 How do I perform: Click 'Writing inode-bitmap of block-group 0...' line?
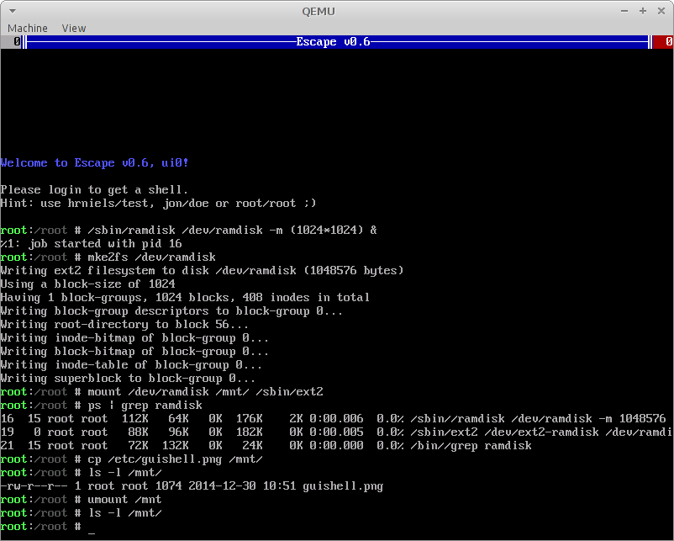[x=134, y=338]
